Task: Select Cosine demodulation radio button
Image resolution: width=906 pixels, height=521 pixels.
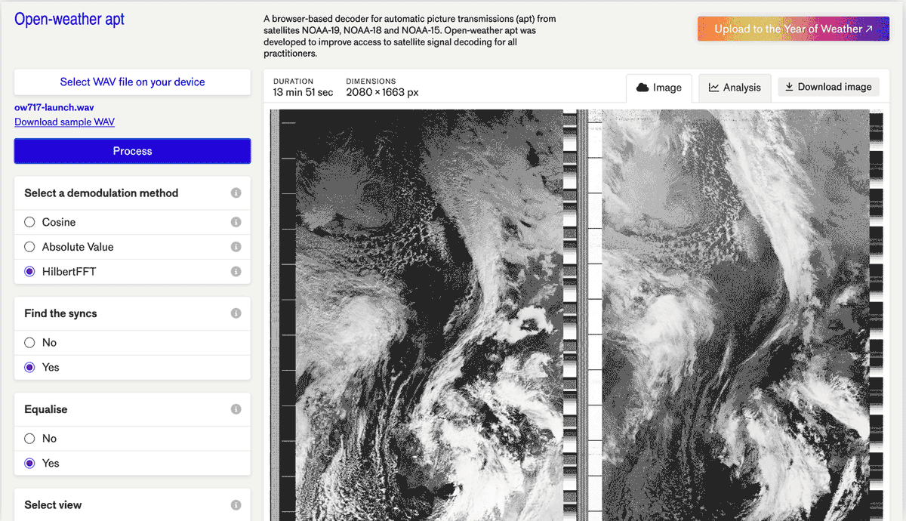Action: [29, 222]
